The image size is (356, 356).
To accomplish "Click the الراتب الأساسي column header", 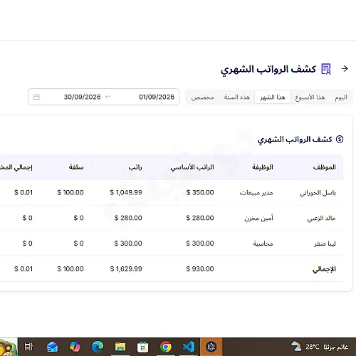I will tap(192, 167).
